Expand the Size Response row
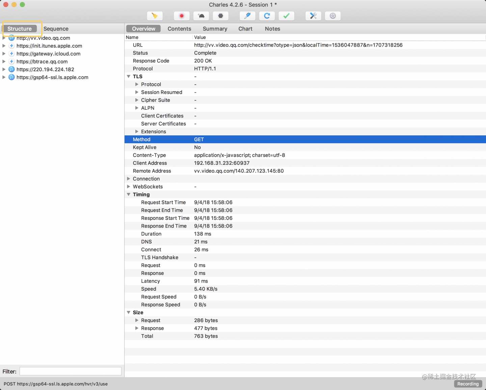 tap(137, 328)
